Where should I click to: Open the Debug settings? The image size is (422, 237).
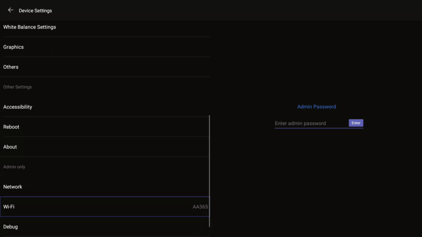pyautogui.click(x=105, y=227)
